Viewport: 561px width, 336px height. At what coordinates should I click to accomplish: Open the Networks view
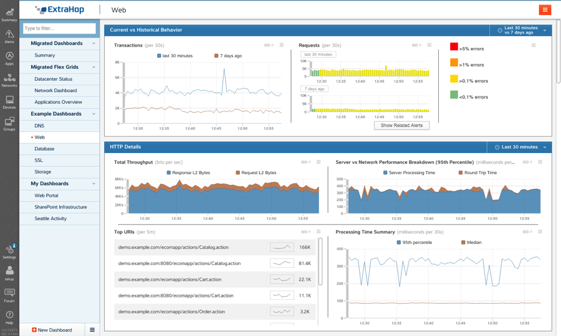tap(9, 80)
